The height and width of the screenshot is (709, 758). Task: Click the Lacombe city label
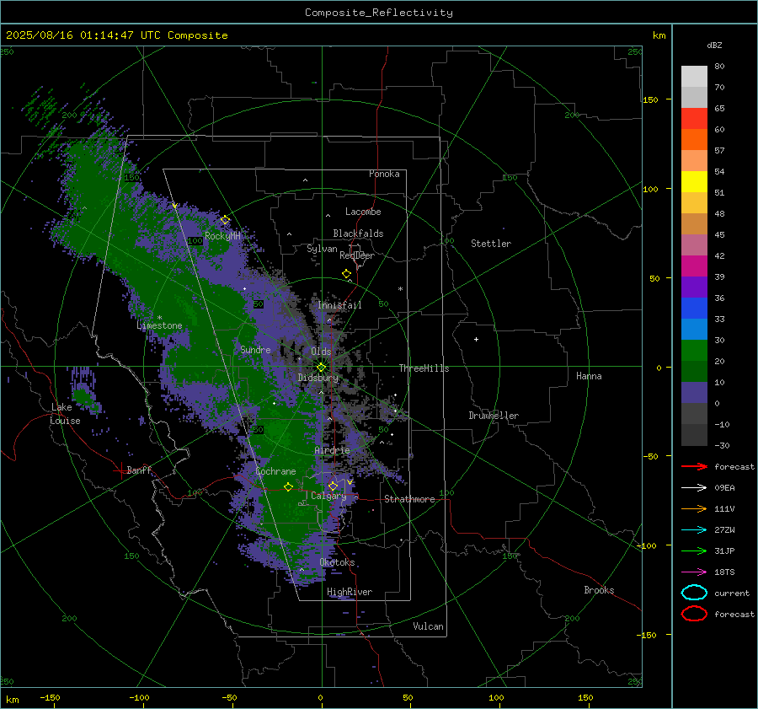(363, 212)
